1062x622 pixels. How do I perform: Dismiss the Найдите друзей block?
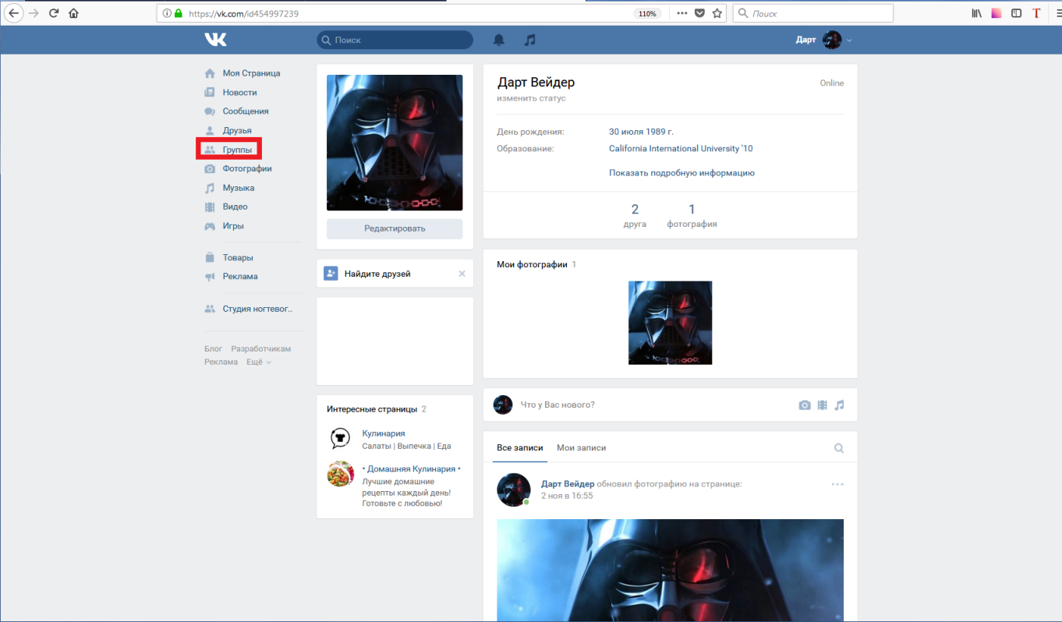tap(462, 274)
